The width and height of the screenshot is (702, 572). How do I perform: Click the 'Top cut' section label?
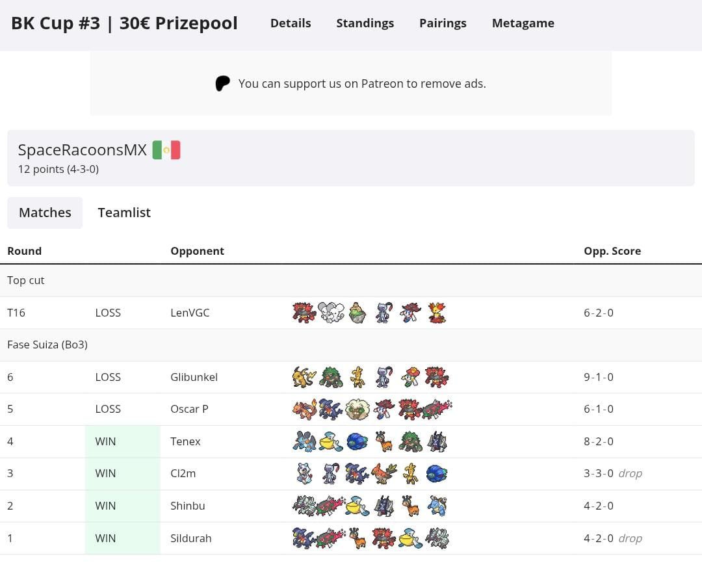coord(25,280)
